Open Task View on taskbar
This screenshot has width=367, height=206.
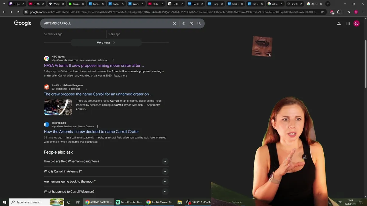pyautogui.click(x=78, y=202)
